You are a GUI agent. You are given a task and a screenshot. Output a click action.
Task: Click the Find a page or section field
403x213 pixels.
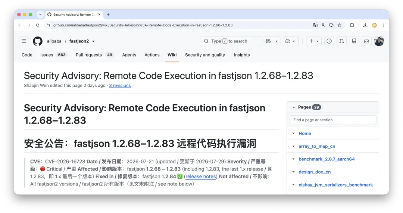pos(333,120)
